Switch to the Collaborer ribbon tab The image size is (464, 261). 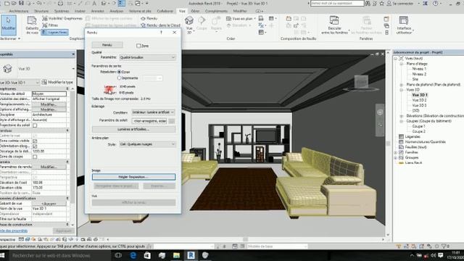[165, 11]
